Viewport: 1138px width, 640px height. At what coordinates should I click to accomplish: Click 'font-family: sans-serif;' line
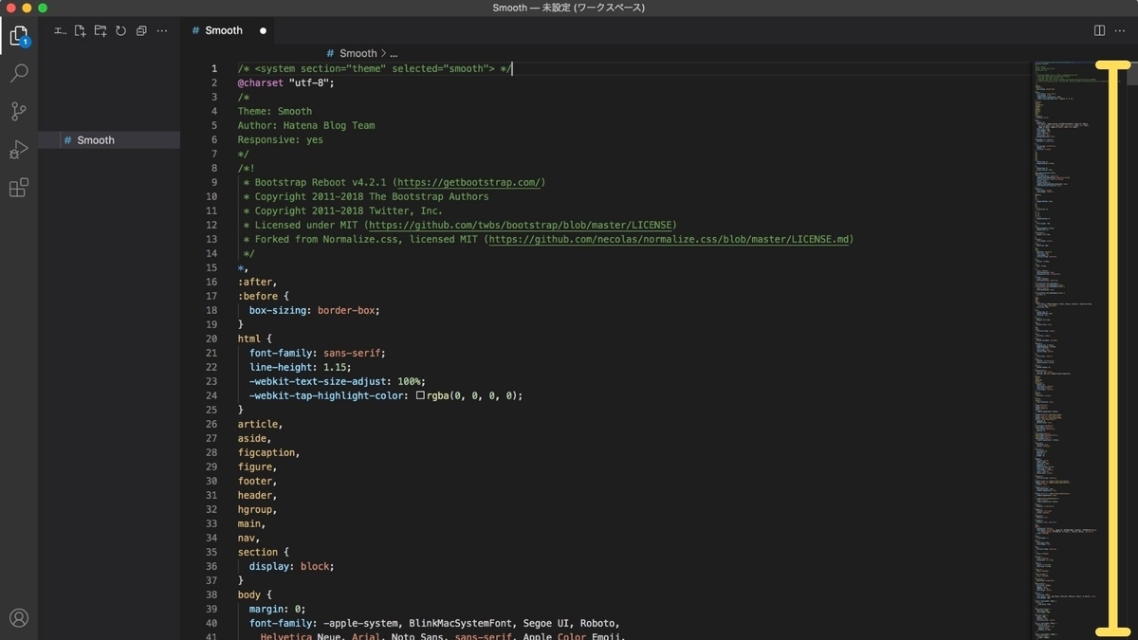317,353
